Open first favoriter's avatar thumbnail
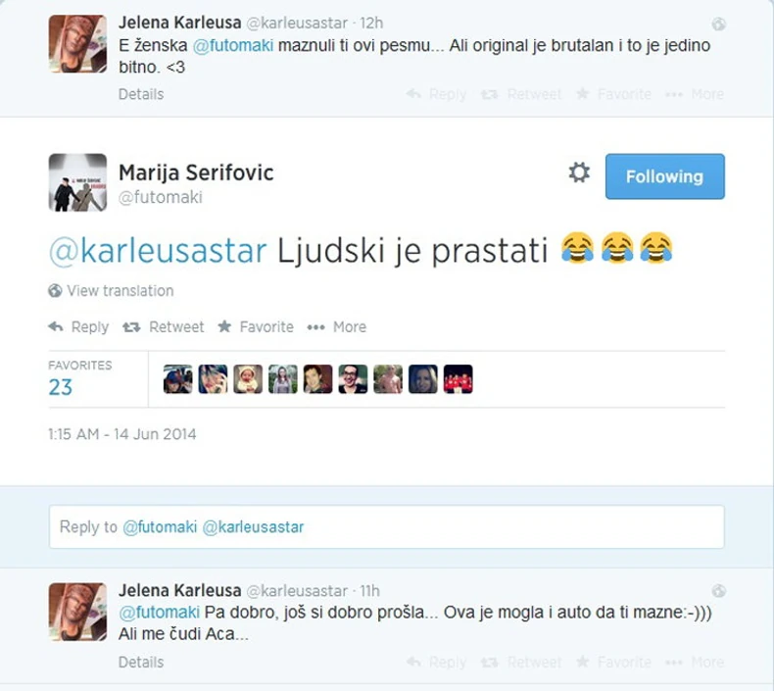 click(177, 379)
